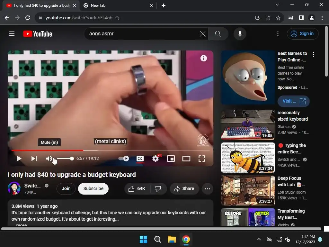The image size is (329, 247).
Task: Subscribe to the channel
Action: (x=93, y=188)
